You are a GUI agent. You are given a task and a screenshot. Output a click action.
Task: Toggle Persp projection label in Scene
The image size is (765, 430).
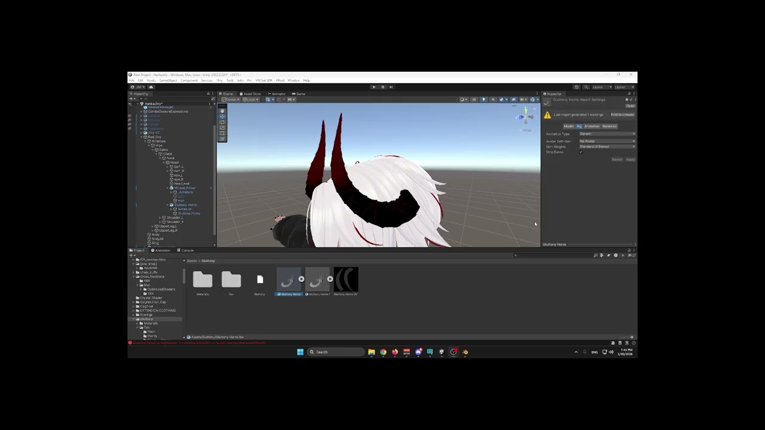(x=527, y=130)
